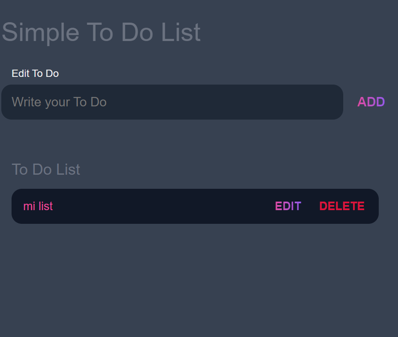Viewport: 398px width, 337px height.
Task: Select the 'mi list' task text
Action: [x=38, y=206]
